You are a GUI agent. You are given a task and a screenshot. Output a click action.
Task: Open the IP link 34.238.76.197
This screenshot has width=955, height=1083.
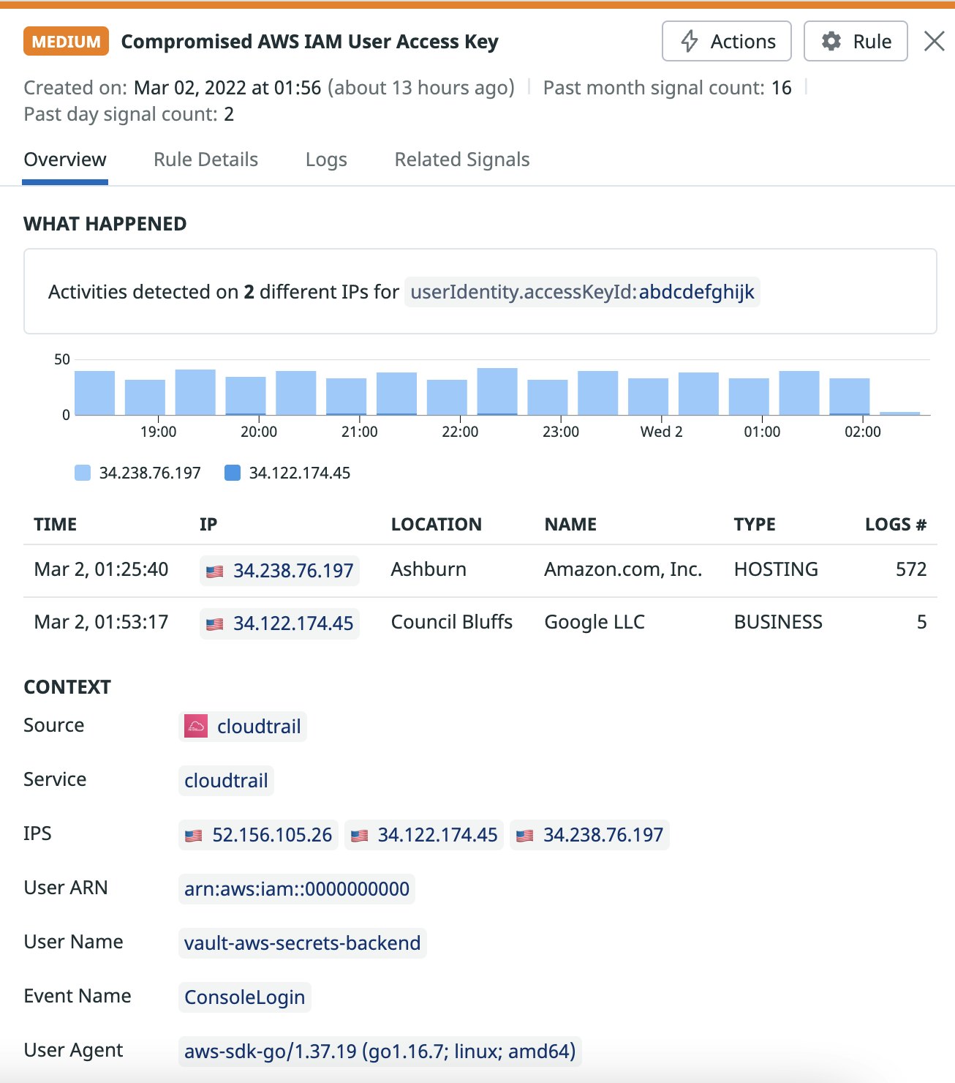click(292, 570)
